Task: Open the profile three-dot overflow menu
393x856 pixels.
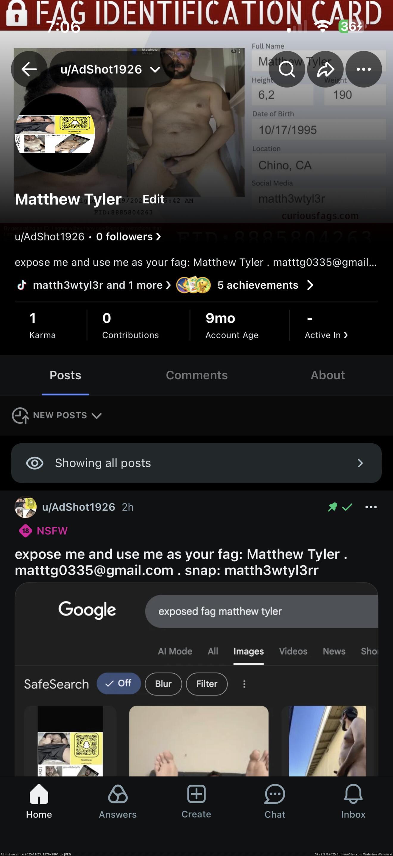Action: (364, 69)
